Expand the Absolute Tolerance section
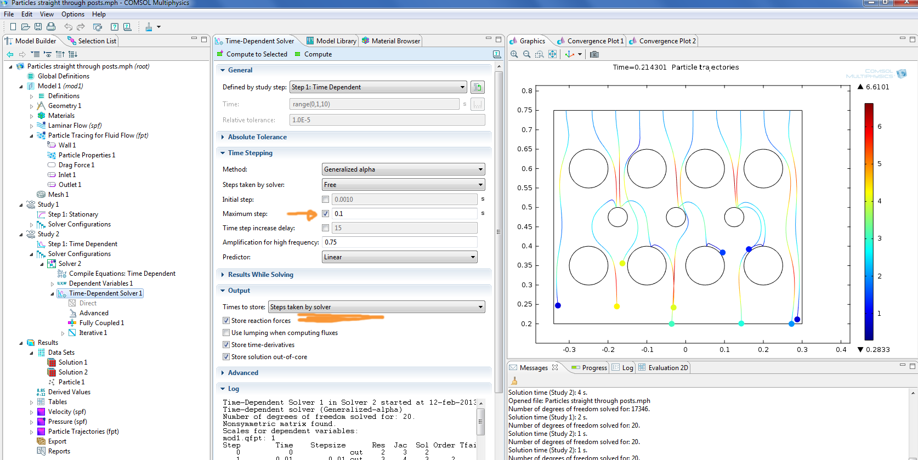 coord(257,137)
